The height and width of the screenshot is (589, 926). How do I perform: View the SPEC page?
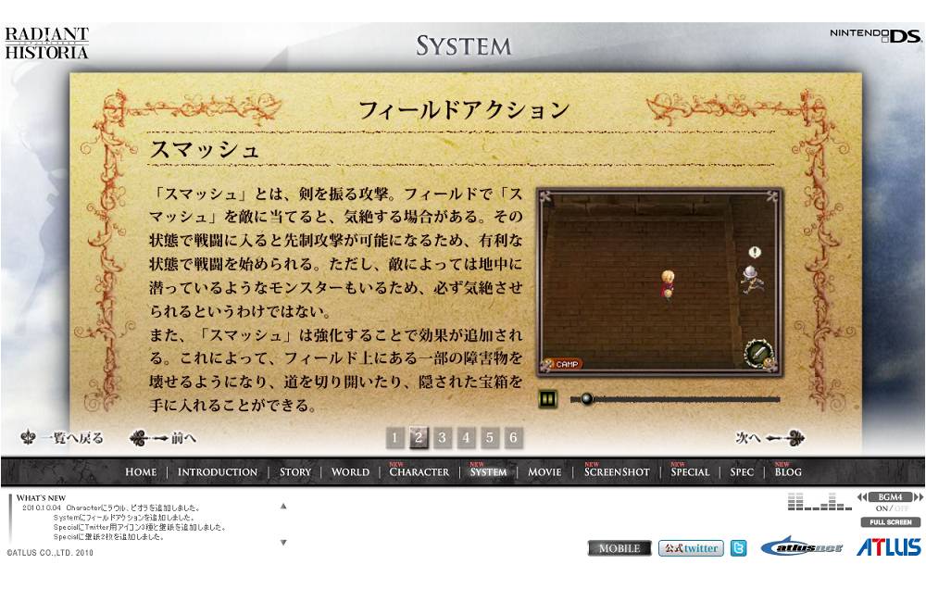(742, 472)
